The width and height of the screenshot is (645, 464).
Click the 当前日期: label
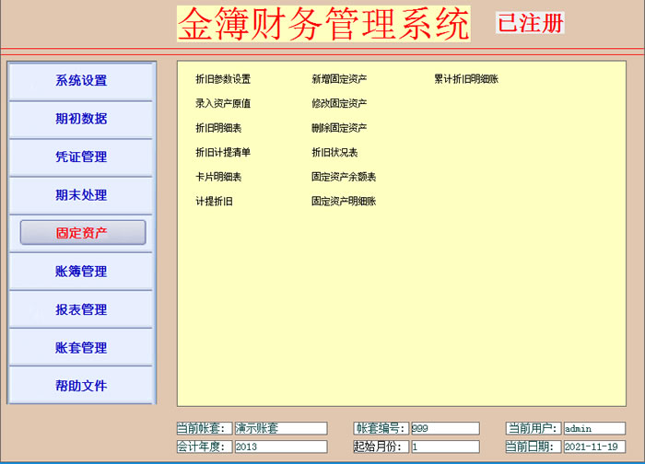click(534, 447)
